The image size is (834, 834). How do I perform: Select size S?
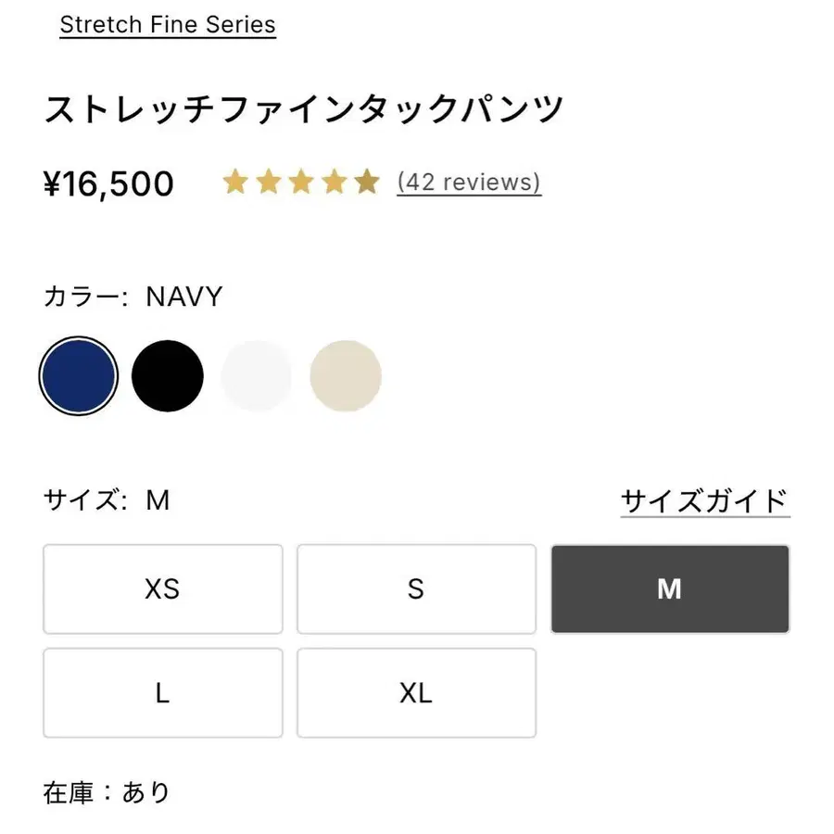(416, 589)
